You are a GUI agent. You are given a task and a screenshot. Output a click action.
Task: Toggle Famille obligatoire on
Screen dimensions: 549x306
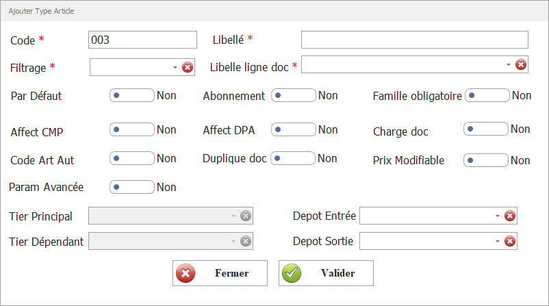tap(487, 95)
